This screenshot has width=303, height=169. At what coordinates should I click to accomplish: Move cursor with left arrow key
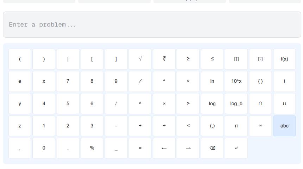[164, 148]
